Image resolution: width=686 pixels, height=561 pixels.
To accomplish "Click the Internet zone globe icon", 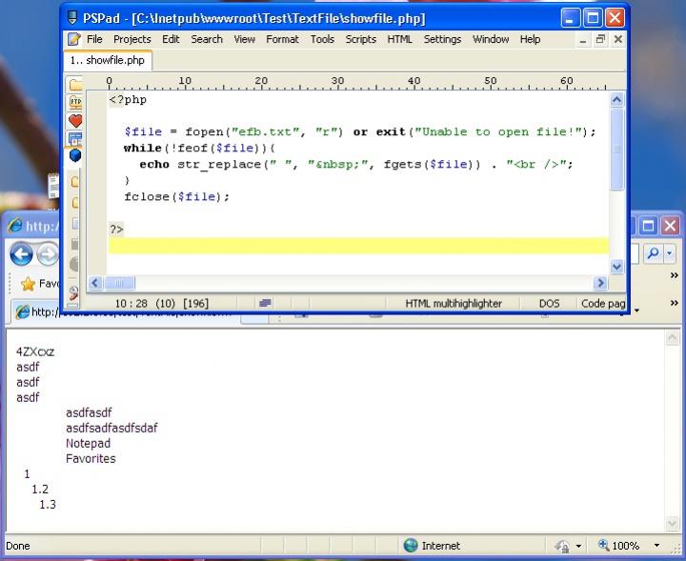I will [x=411, y=545].
